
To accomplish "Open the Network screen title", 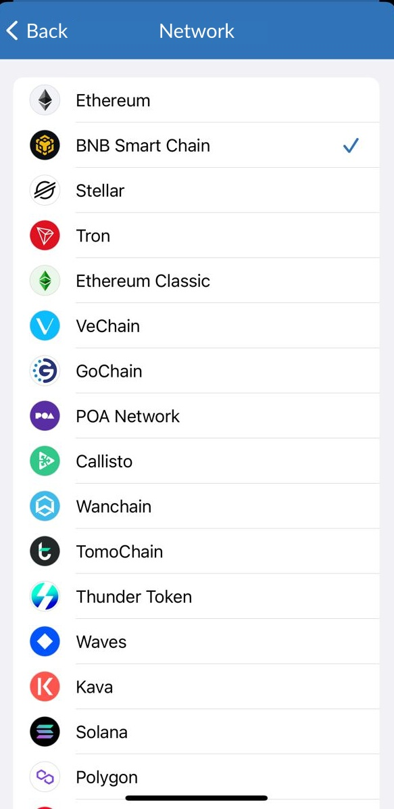I will 197,30.
